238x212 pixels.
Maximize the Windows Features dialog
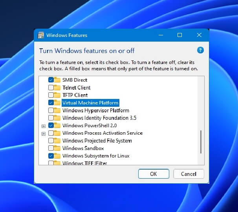pos(179,35)
